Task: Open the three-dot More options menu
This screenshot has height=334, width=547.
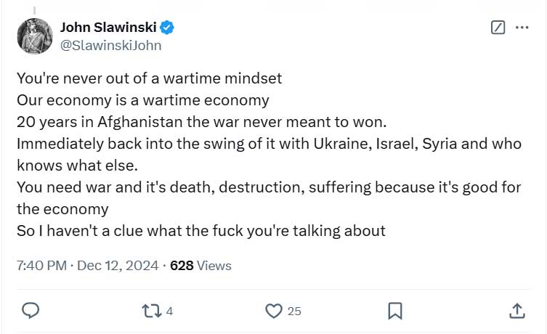Action: (x=522, y=28)
